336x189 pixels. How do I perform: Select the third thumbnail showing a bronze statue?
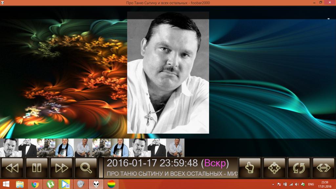point(46,148)
